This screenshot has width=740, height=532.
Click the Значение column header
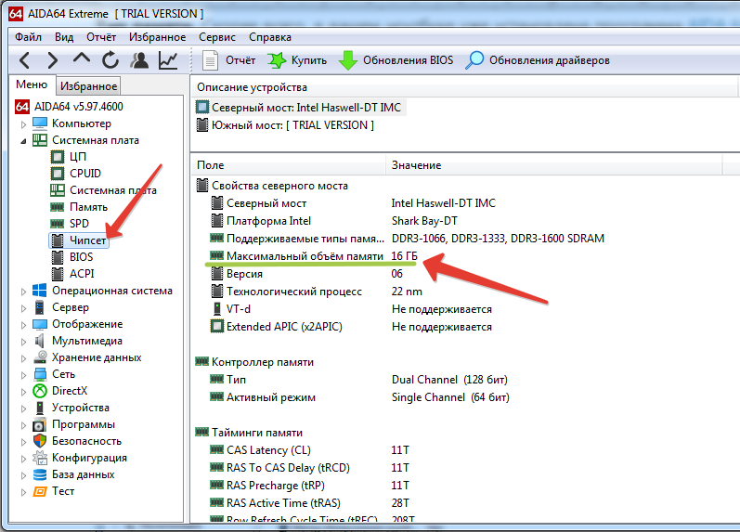(554, 165)
